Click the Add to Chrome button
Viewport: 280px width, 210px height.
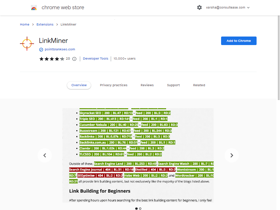(x=239, y=41)
